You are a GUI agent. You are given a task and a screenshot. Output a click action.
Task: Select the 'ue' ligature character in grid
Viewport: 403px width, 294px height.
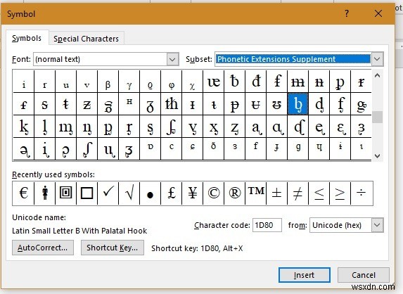coord(213,82)
